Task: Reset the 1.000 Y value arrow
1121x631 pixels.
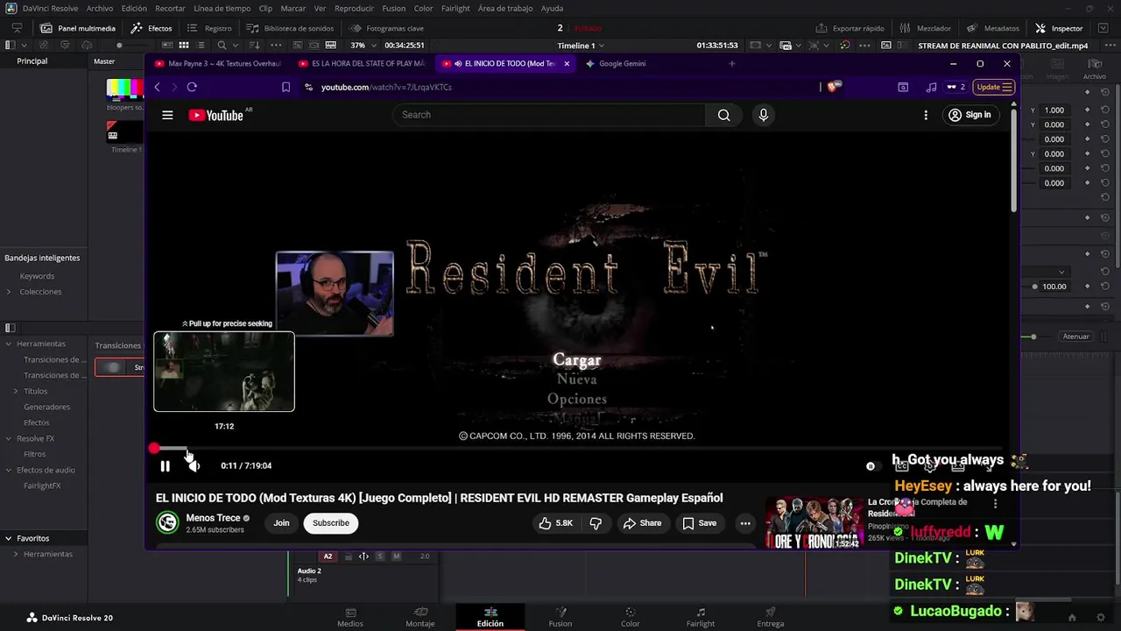Action: click(1105, 110)
